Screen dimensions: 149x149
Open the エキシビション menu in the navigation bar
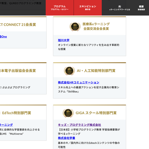point(88,8)
